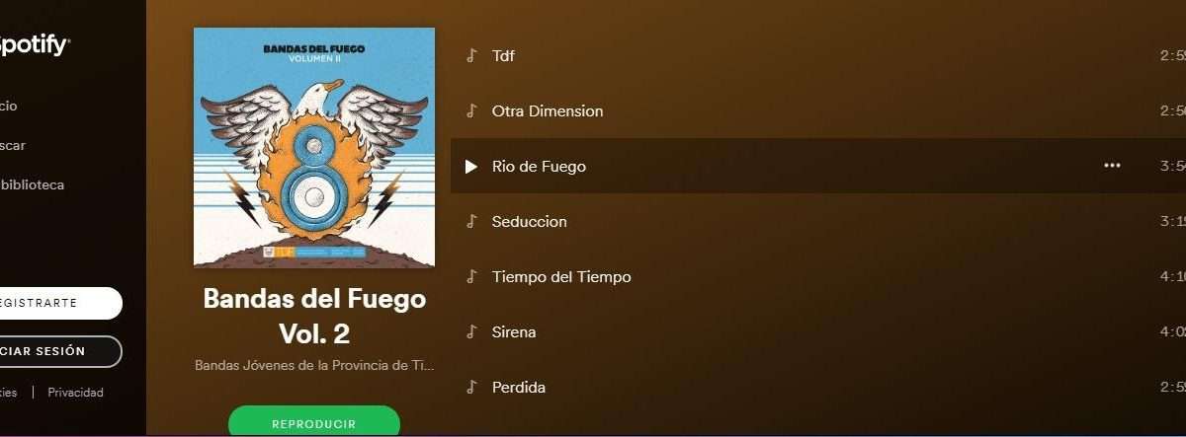Click the music note icon beside Sirena
This screenshot has height=437, width=1186.
click(471, 331)
